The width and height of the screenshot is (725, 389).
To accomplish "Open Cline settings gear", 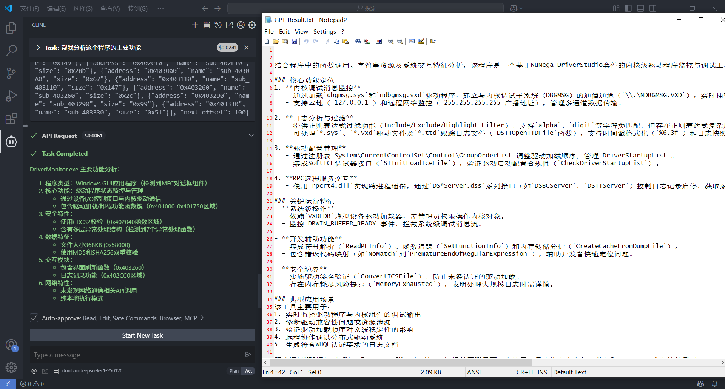I will 252,25.
